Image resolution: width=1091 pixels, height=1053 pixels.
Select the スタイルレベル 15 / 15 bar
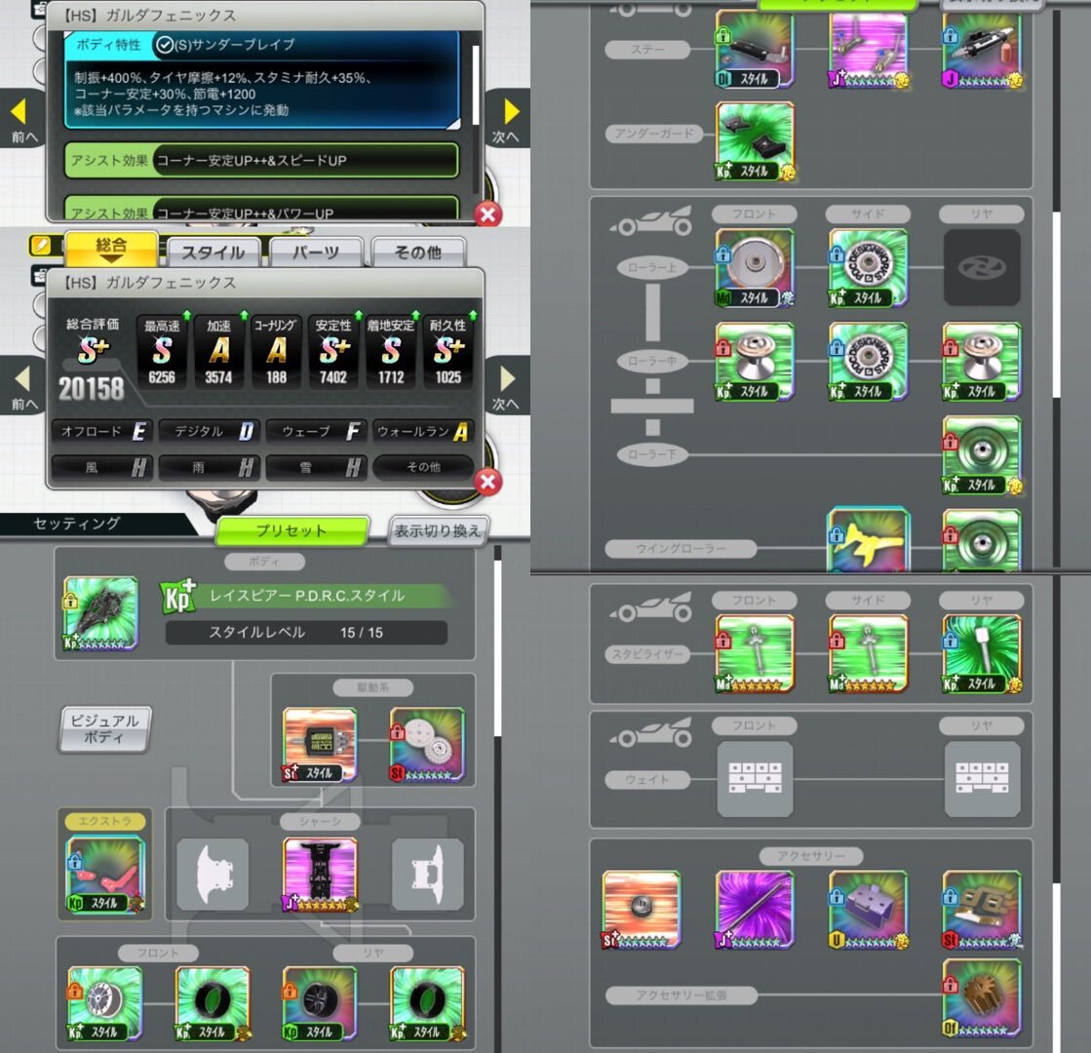(306, 632)
